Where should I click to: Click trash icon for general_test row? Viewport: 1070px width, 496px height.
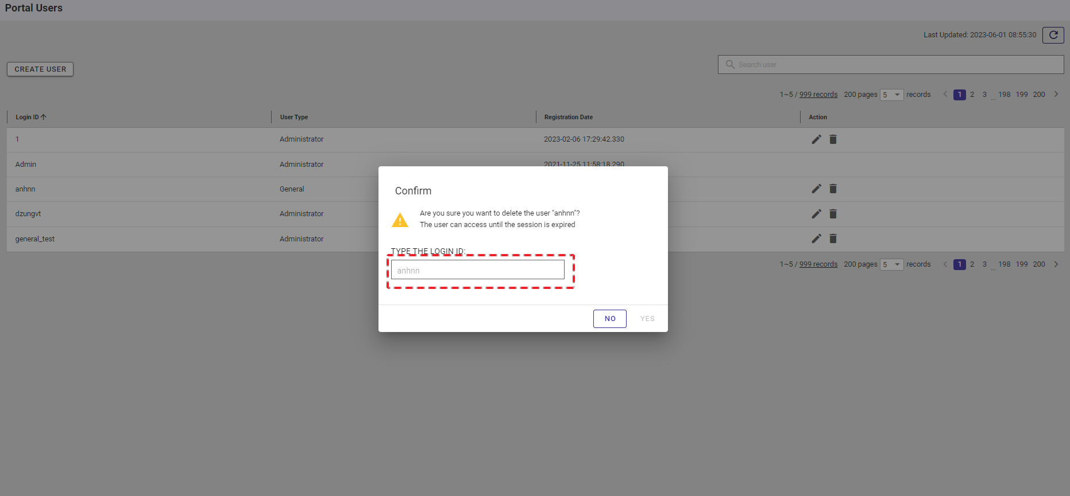coord(833,239)
